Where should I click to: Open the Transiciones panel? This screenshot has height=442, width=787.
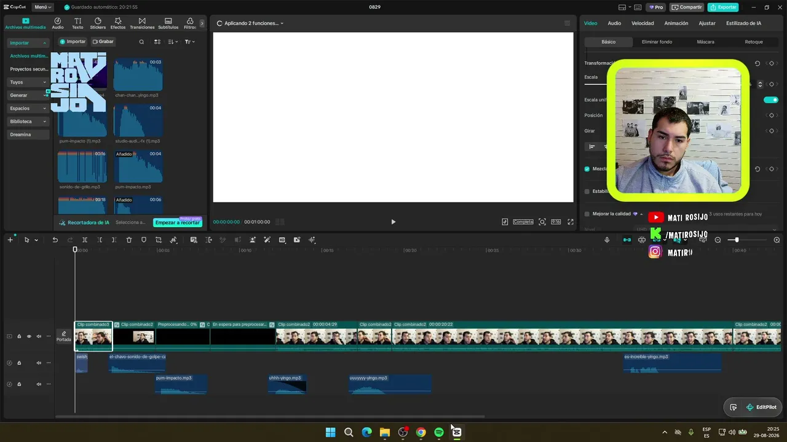[x=142, y=23]
